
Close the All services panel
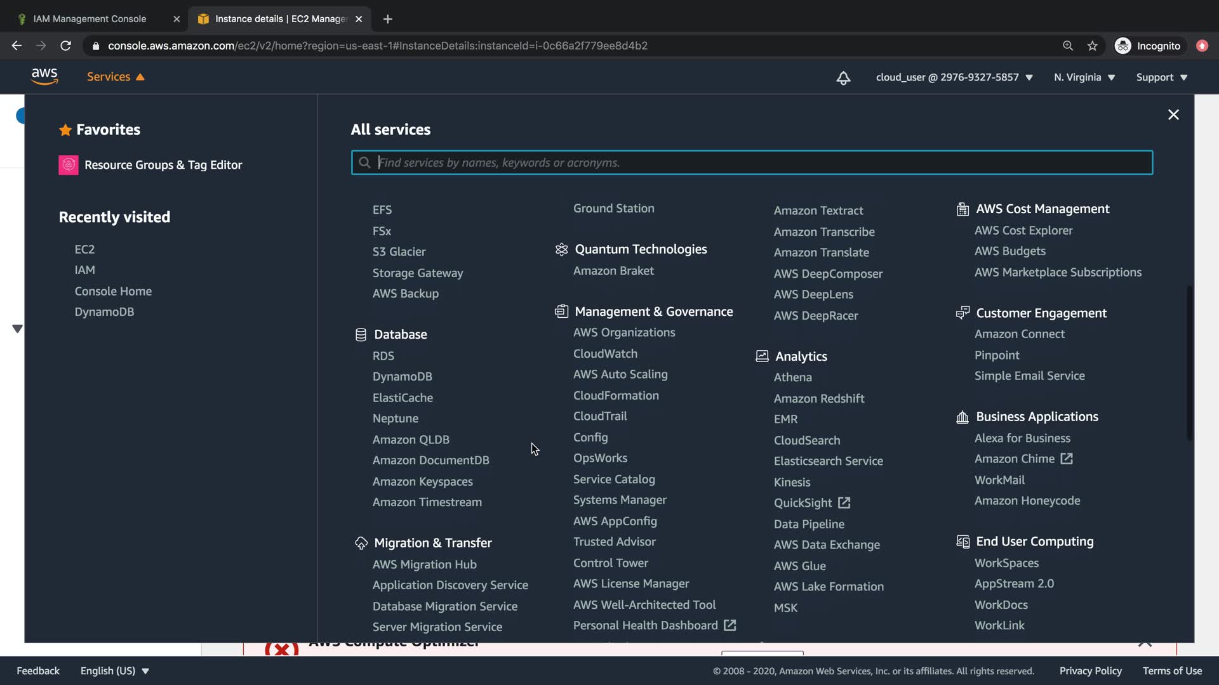pyautogui.click(x=1173, y=115)
